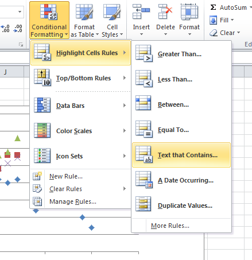Image resolution: width=252 pixels, height=260 pixels.
Task: Open the Number group dialog launcher
Action: (x=21, y=45)
